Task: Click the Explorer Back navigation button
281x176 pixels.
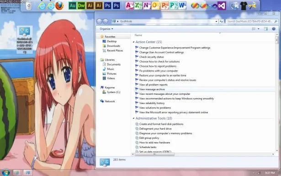Action: coord(99,22)
